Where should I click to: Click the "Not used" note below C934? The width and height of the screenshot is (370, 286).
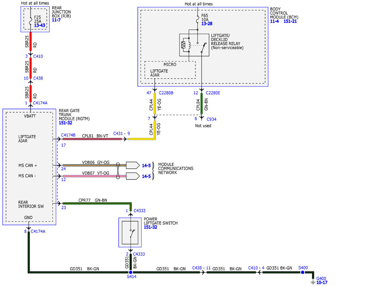click(x=203, y=126)
